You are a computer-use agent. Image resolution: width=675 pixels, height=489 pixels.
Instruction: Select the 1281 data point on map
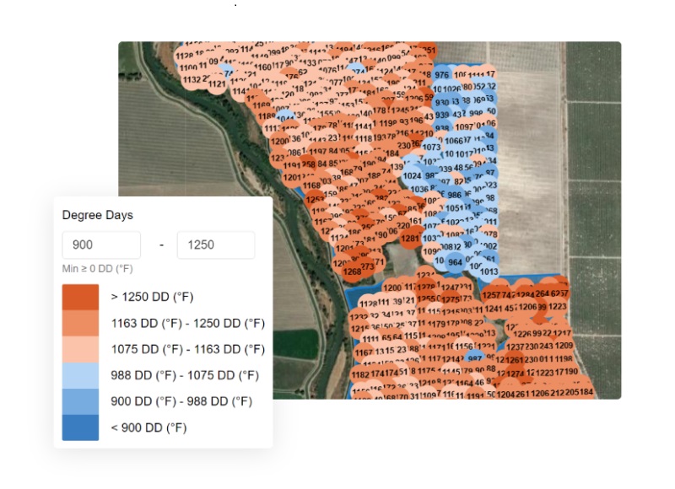(x=410, y=239)
